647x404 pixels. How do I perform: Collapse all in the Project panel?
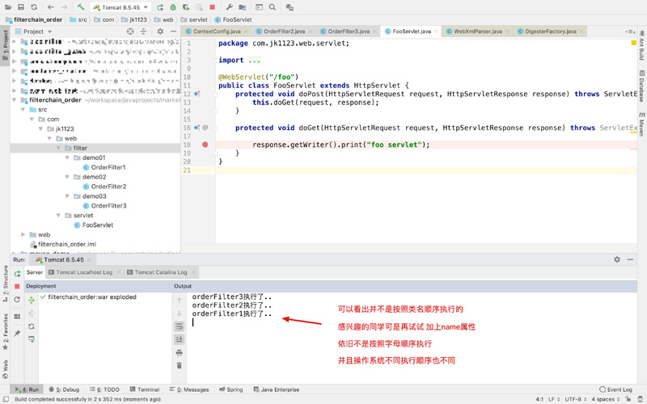pyautogui.click(x=143, y=32)
